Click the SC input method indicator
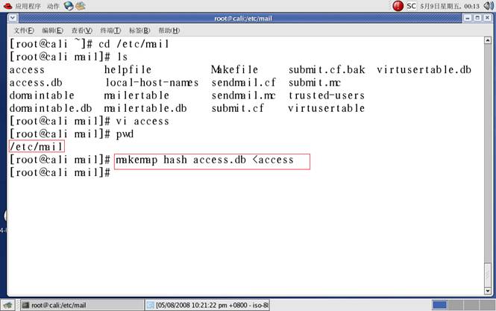Screen dimensions: 496x311 pyautogui.click(x=411, y=6)
